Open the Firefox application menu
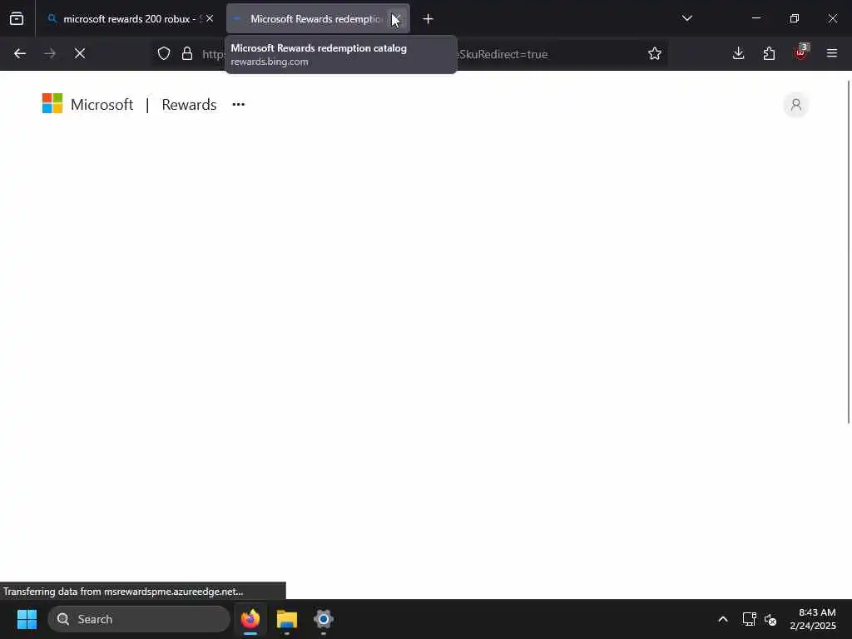This screenshot has width=852, height=639. [x=832, y=53]
